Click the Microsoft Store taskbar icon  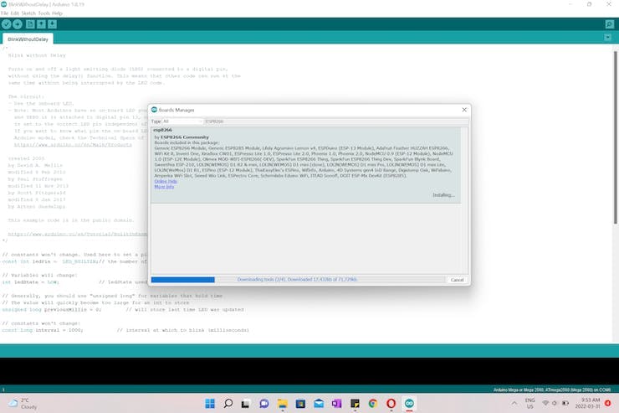point(300,404)
